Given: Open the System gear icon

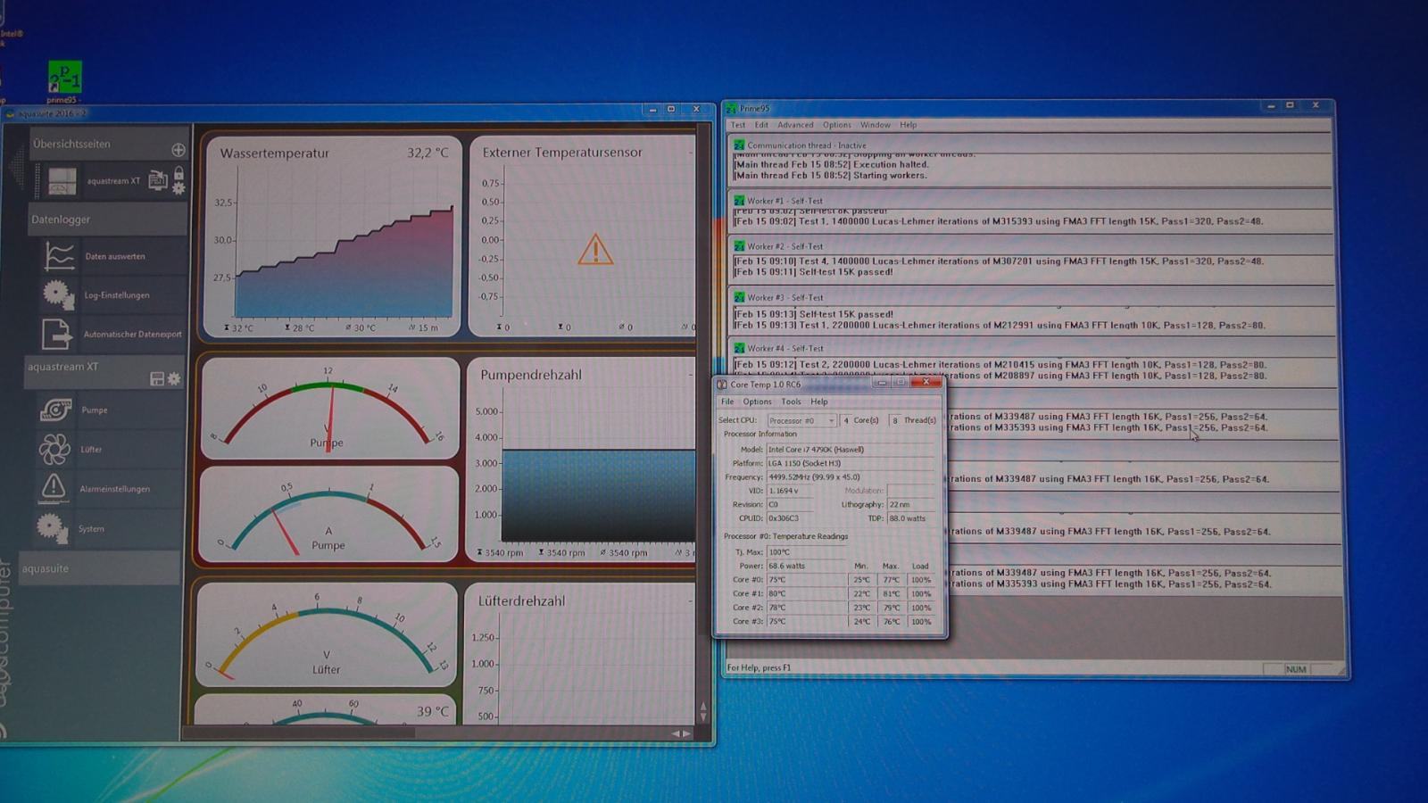Looking at the screenshot, I should (x=52, y=528).
